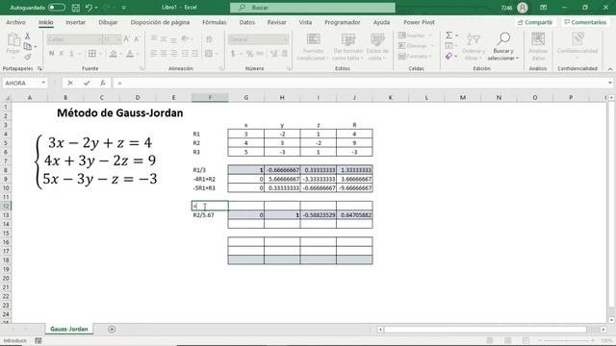Click the increase font size icon
Viewport: 616px width, 346px height.
coord(126,38)
